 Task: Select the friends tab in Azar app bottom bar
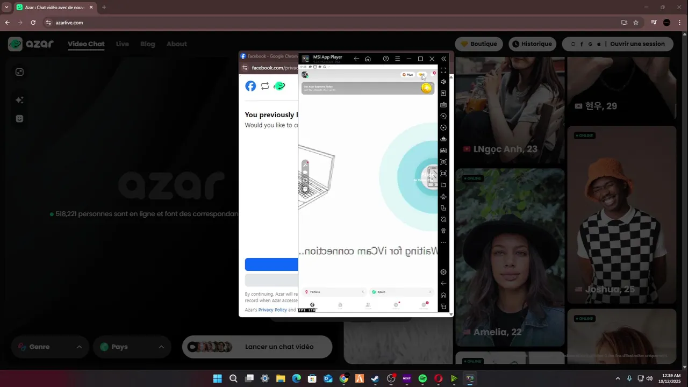click(368, 305)
